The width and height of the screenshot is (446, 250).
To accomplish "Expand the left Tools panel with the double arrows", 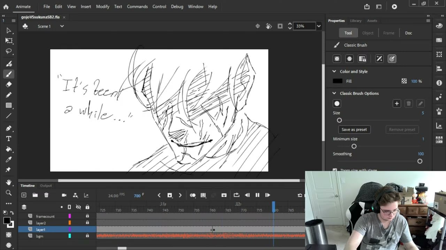I will click(3, 16).
